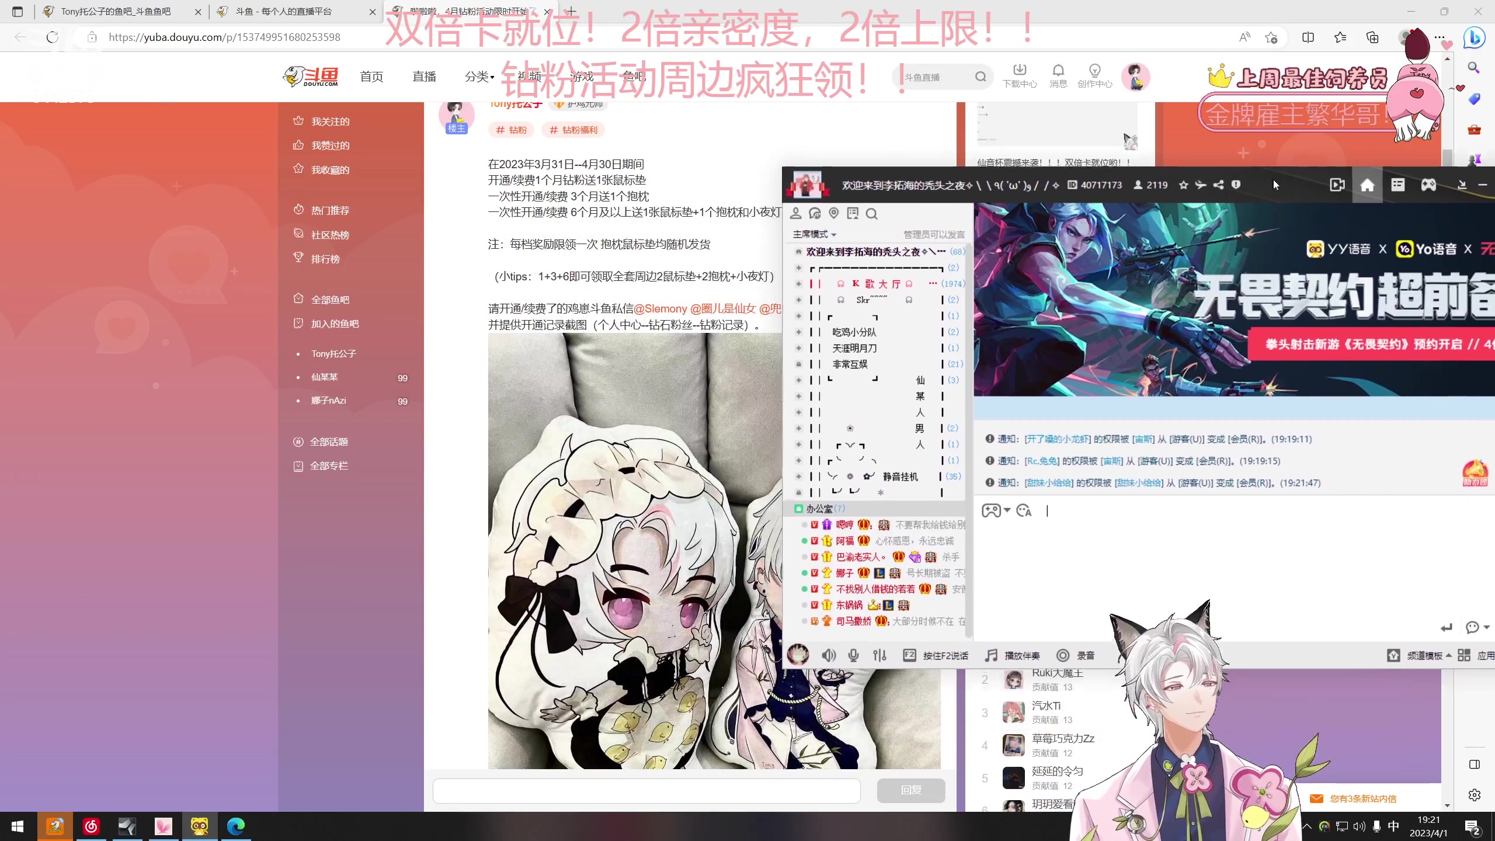Viewport: 1495px width, 841px height.
Task: Open the location pin icon in YY sidebar
Action: point(833,214)
